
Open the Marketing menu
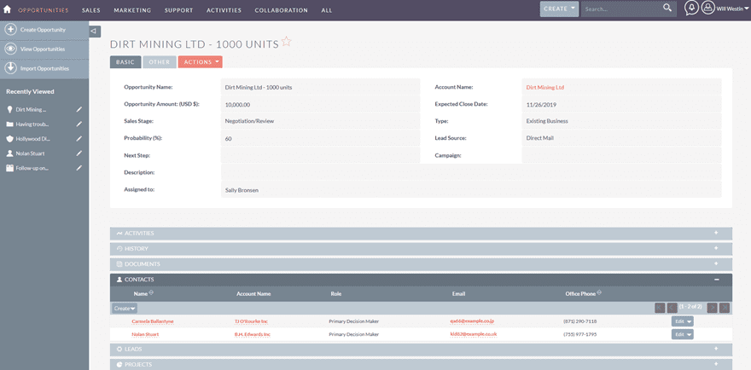coord(132,10)
